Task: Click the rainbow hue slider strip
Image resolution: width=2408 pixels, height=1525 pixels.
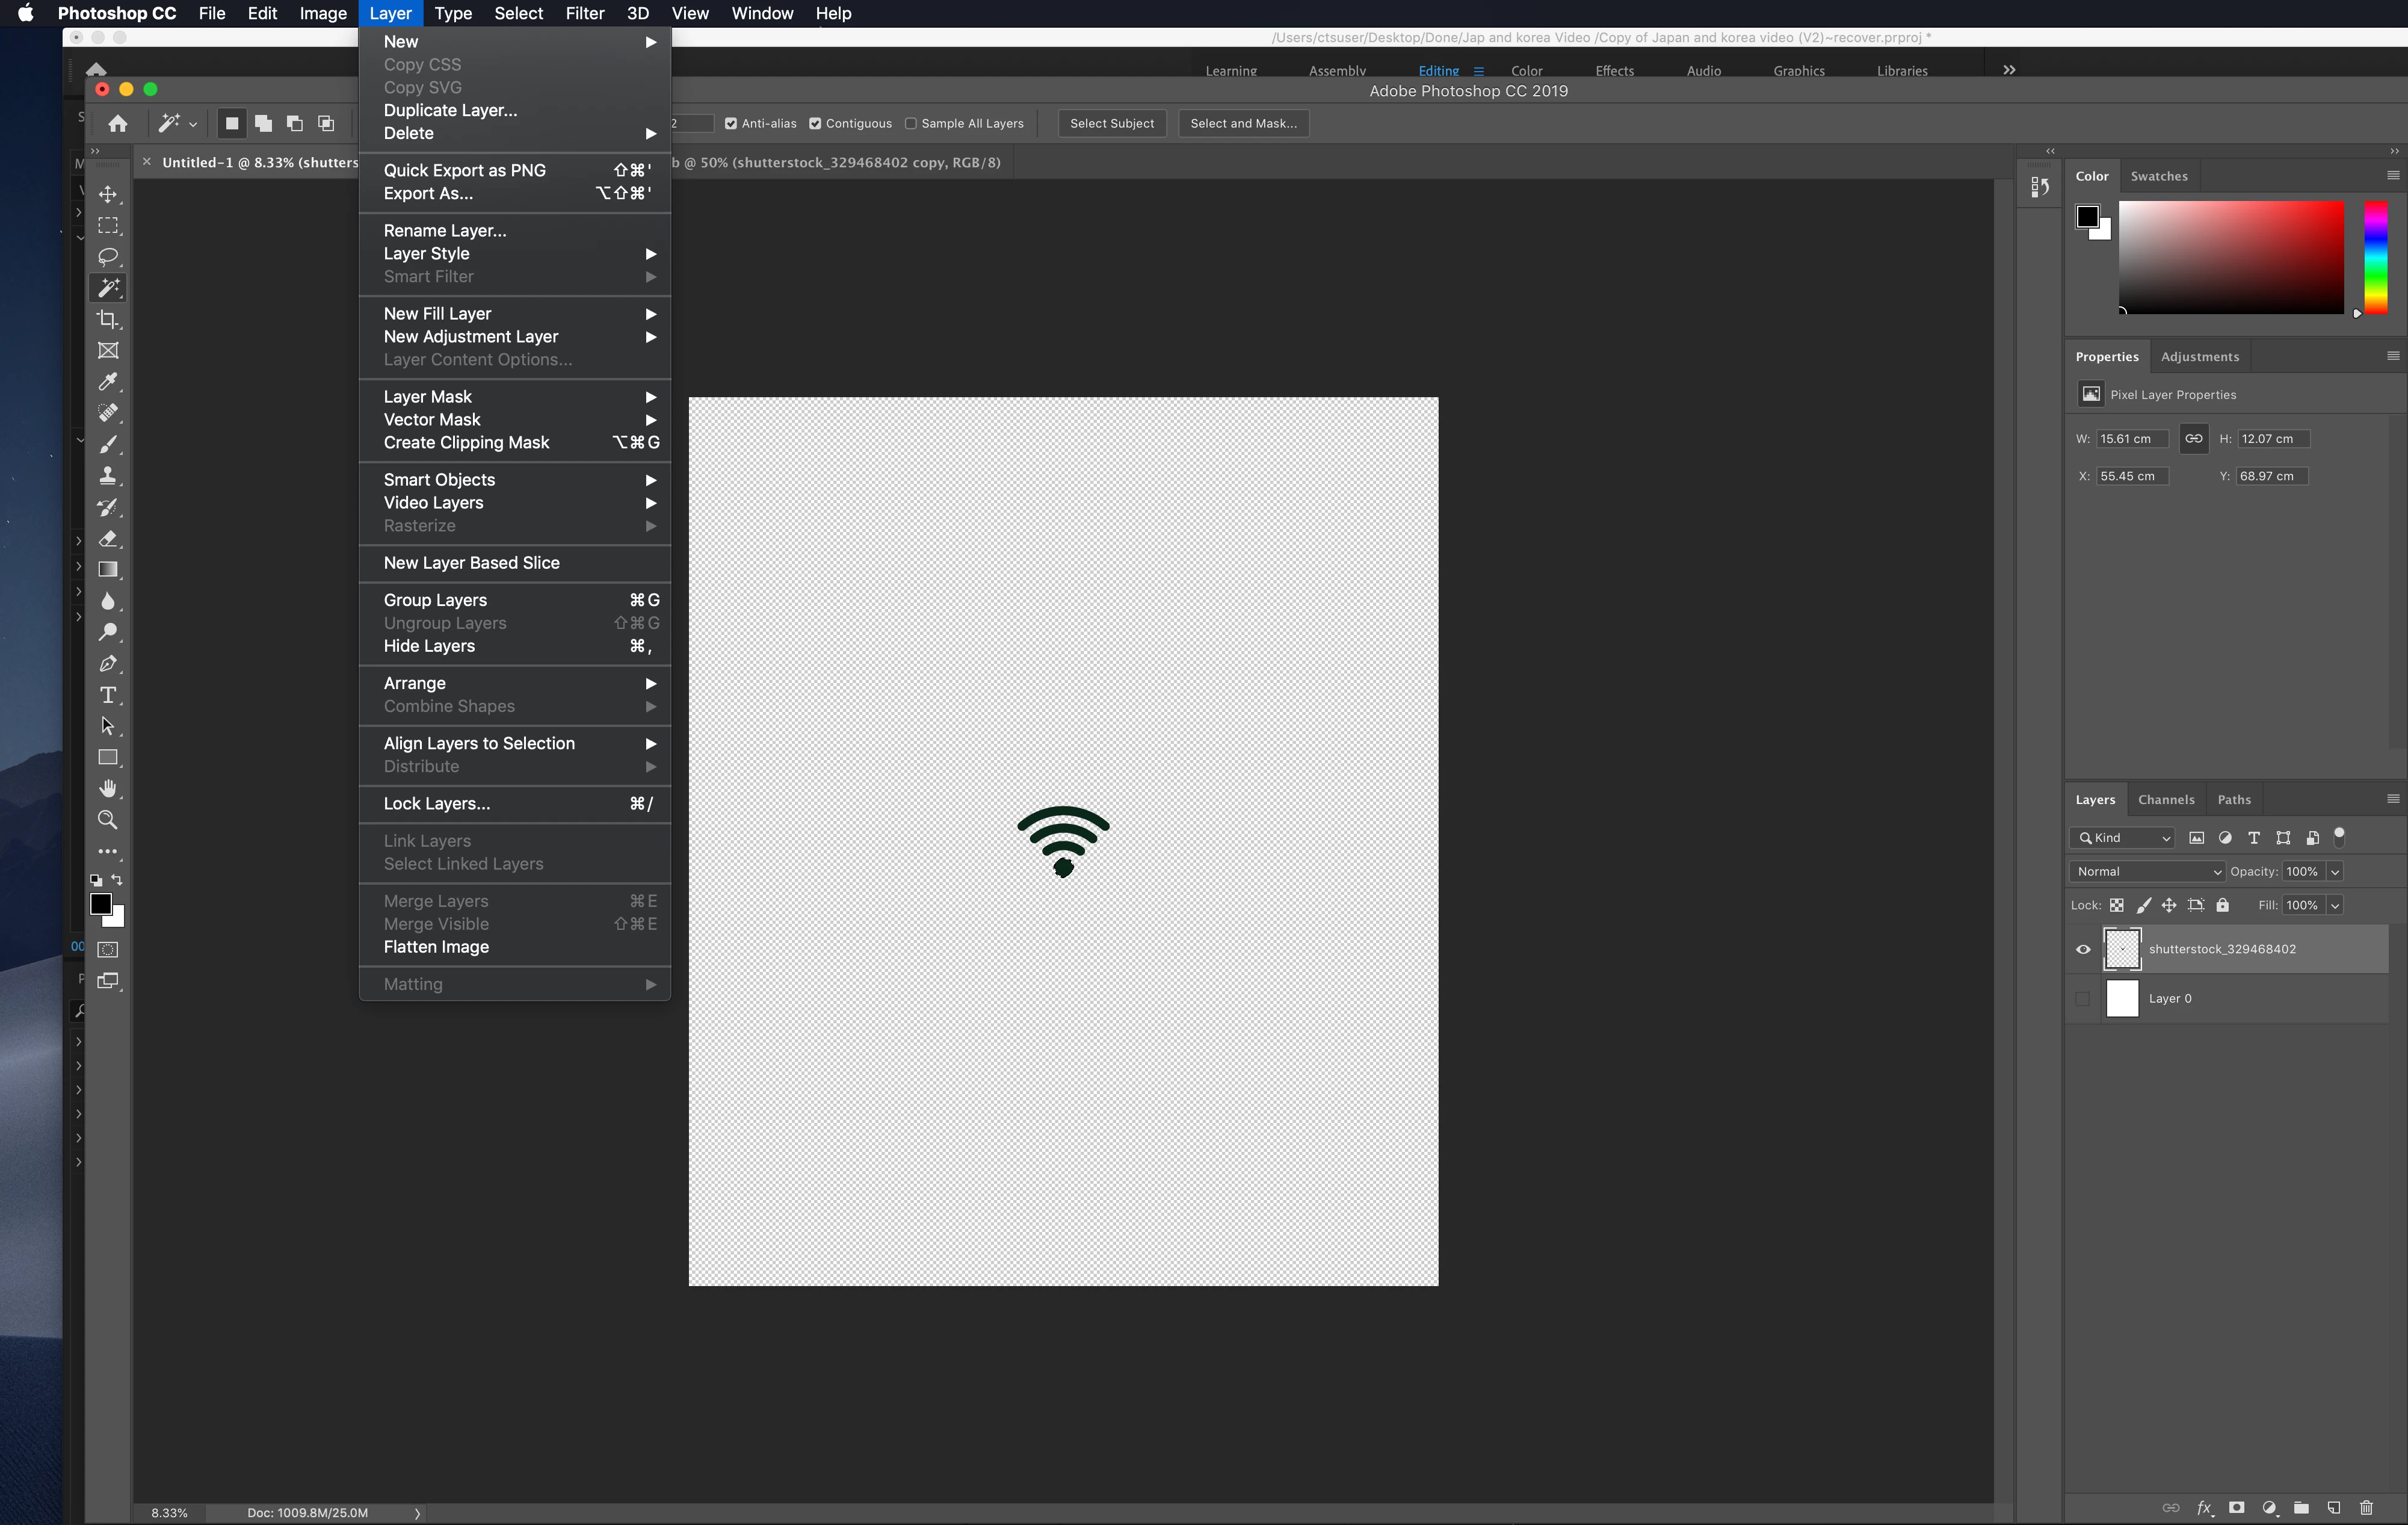Action: pos(2376,257)
